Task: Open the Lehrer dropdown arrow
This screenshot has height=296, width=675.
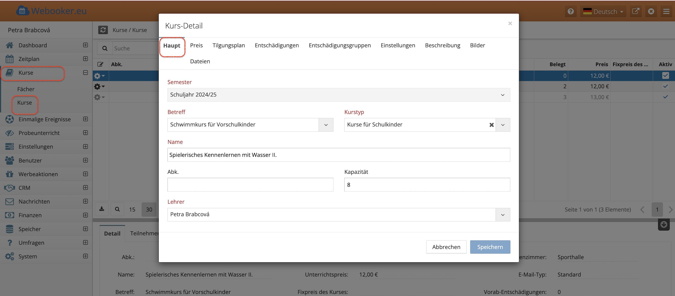Action: (502, 215)
